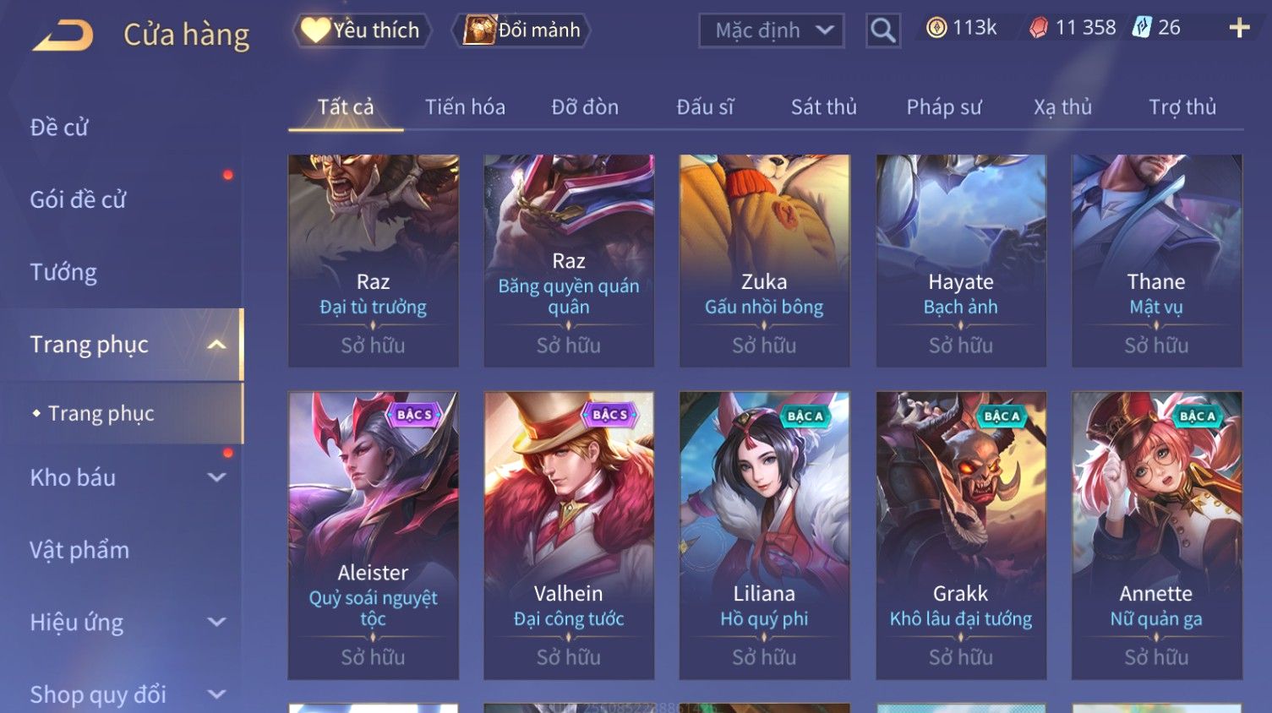
Task: Open favorites with the heart icon
Action: click(315, 30)
